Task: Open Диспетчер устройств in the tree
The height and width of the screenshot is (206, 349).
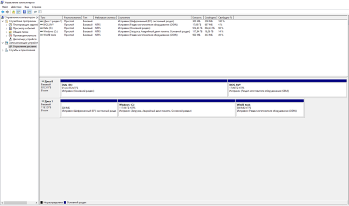Action: point(24,39)
